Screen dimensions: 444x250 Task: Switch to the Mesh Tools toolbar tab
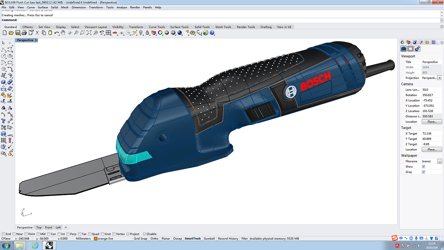pos(223,27)
